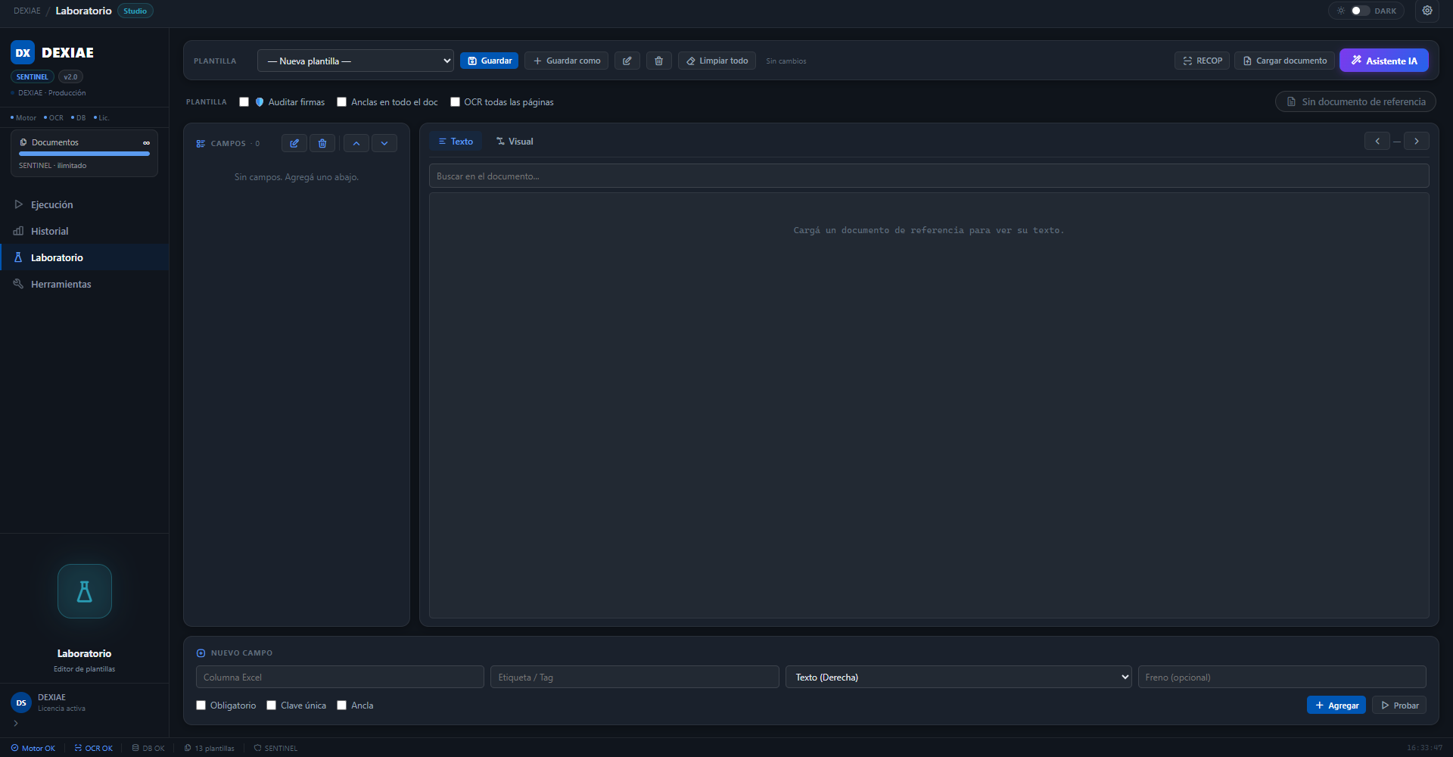Enable the Auditar firmas checkbox

tap(244, 102)
